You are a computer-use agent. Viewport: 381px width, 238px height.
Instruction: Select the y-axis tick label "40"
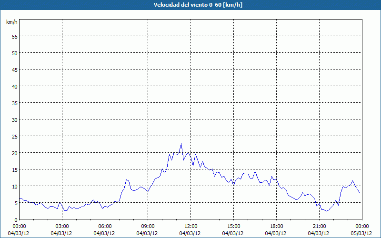click(15, 86)
